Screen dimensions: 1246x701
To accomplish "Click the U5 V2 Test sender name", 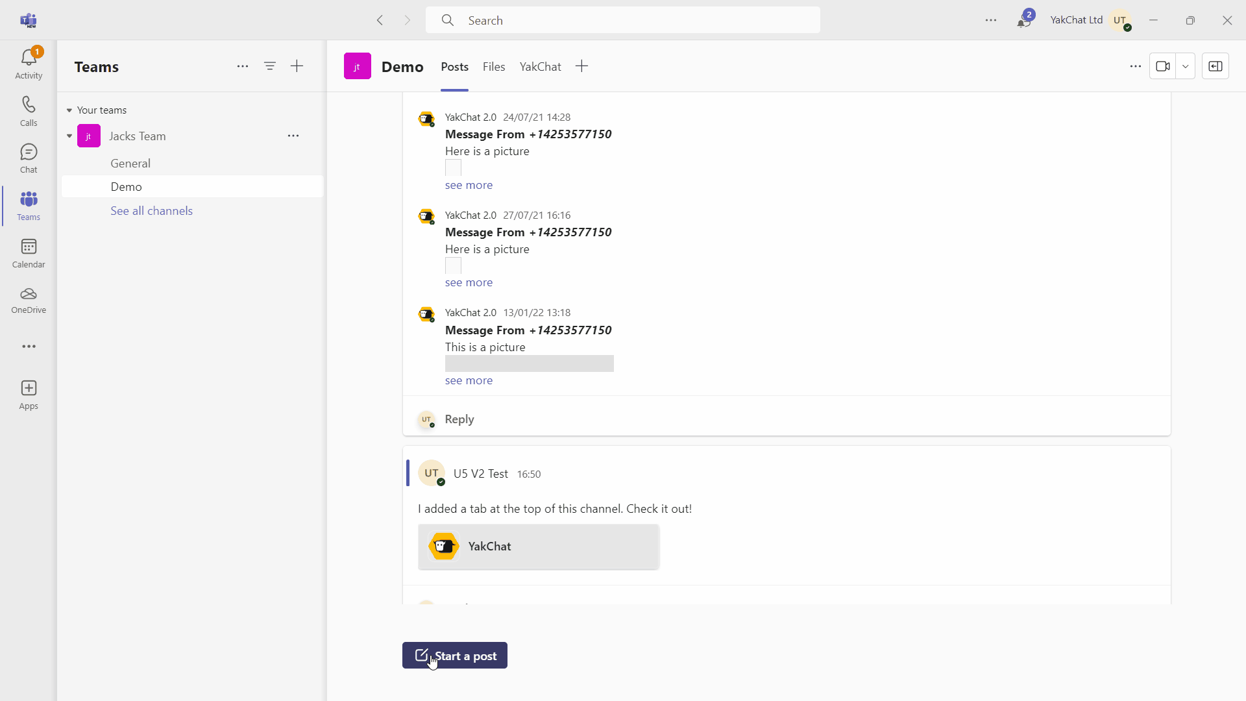I will (x=481, y=474).
